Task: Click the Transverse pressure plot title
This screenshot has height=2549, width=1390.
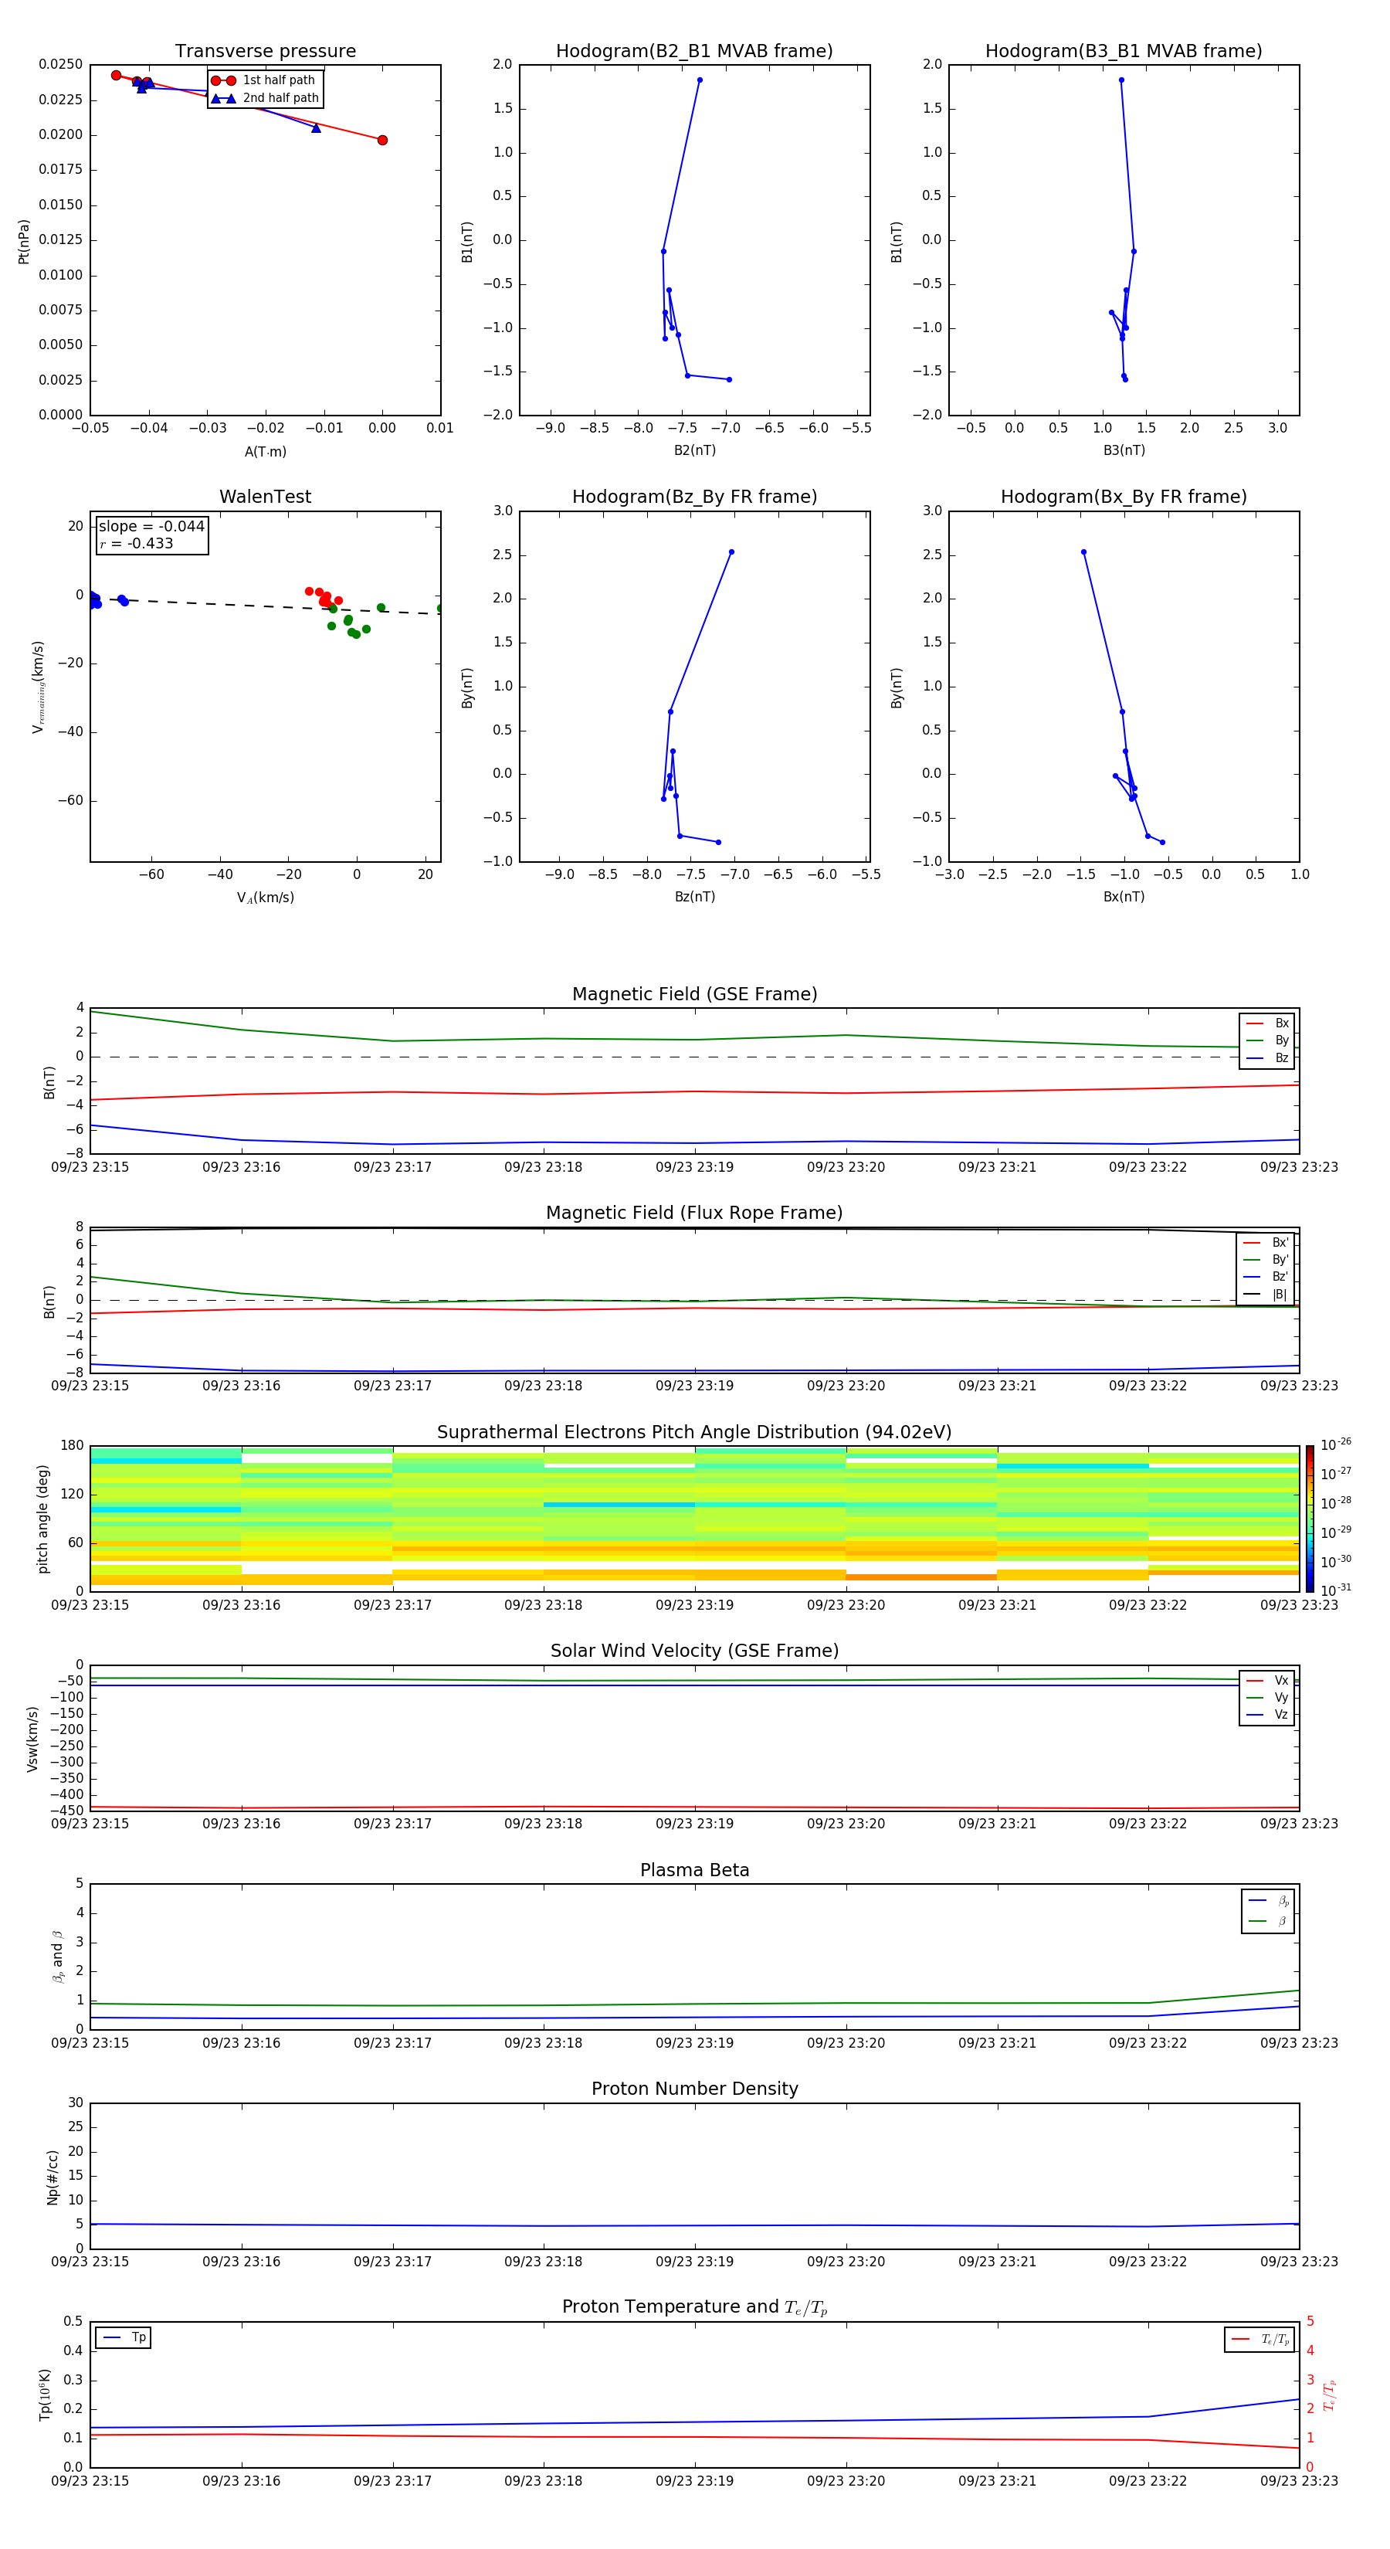Action: (x=265, y=52)
